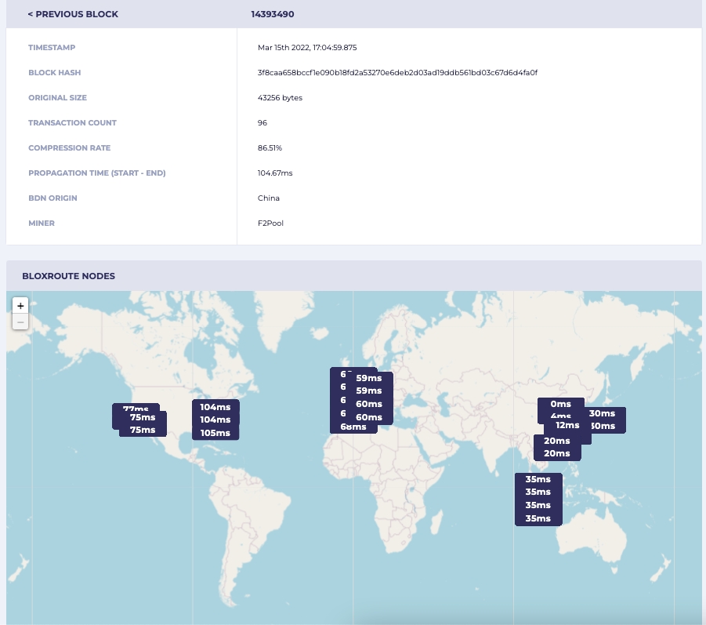Click block number 14393490 in header
This screenshot has width=706, height=625.
click(272, 14)
